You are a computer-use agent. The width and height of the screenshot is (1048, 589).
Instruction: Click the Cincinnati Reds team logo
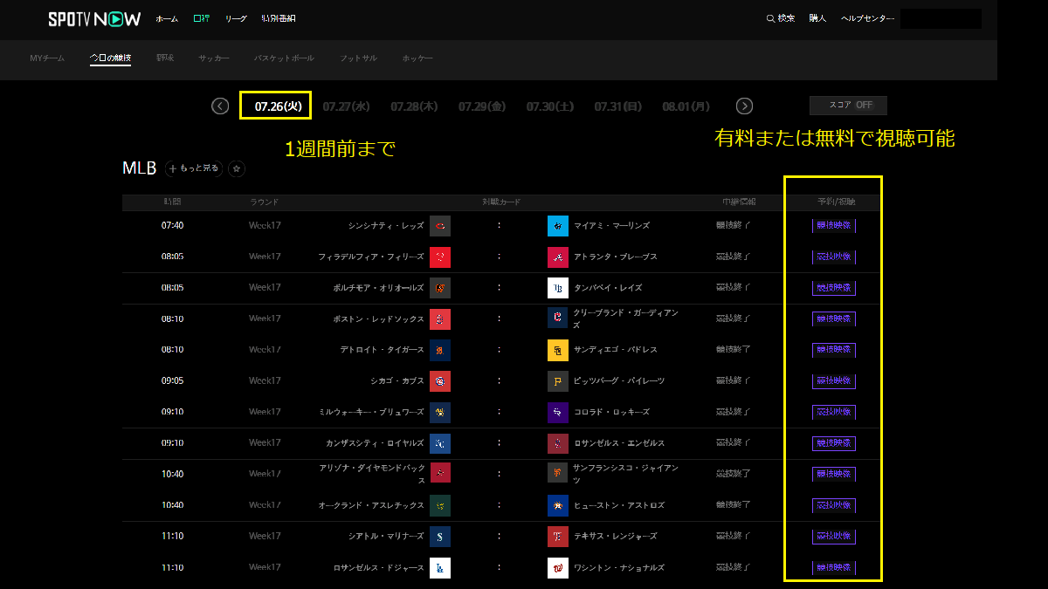click(440, 226)
